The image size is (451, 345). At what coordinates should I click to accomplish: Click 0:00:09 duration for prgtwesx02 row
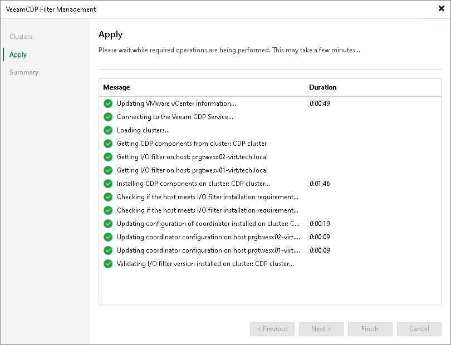tap(320, 237)
